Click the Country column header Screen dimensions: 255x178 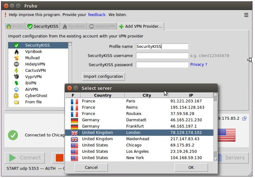[103, 95]
